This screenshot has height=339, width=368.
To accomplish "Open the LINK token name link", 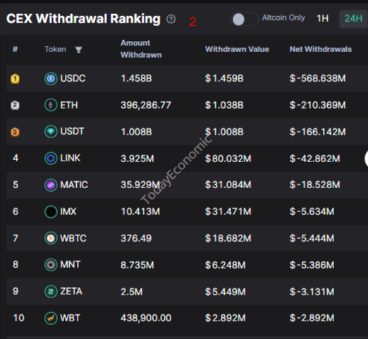I will (70, 158).
